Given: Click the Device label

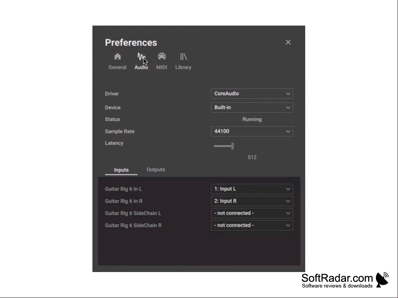Looking at the screenshot, I should coord(113,108).
